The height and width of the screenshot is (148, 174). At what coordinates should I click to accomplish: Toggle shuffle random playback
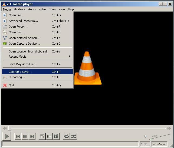point(74,136)
